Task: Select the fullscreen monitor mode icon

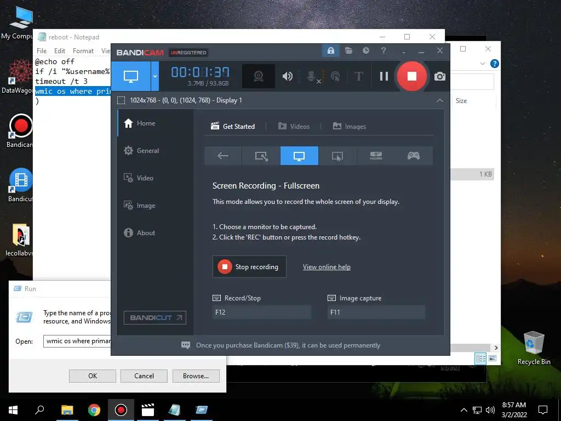Action: [299, 156]
